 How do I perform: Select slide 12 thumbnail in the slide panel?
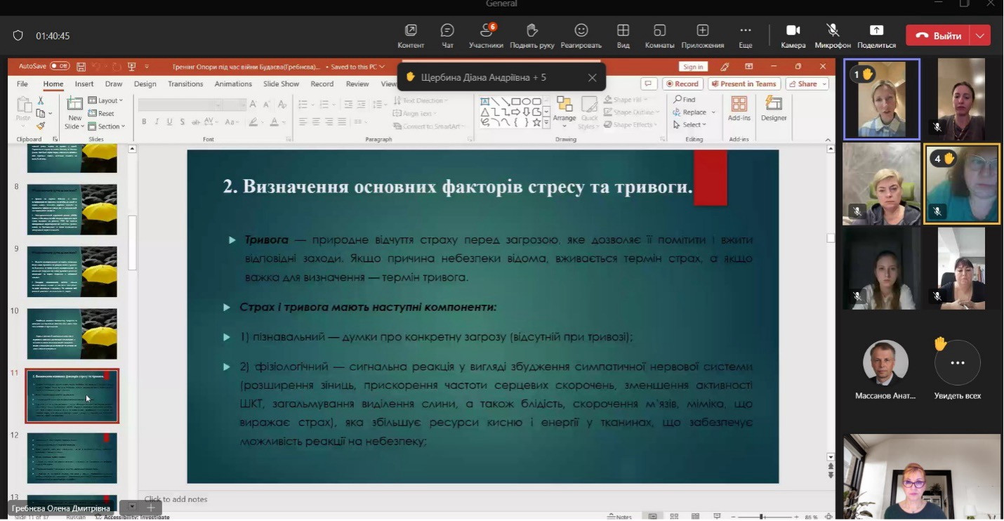point(72,458)
